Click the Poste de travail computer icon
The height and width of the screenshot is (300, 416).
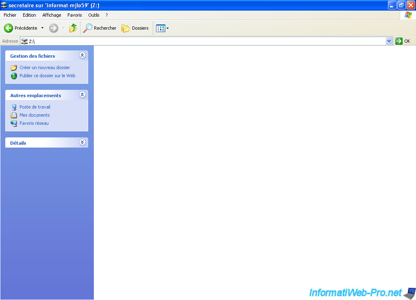[14, 107]
